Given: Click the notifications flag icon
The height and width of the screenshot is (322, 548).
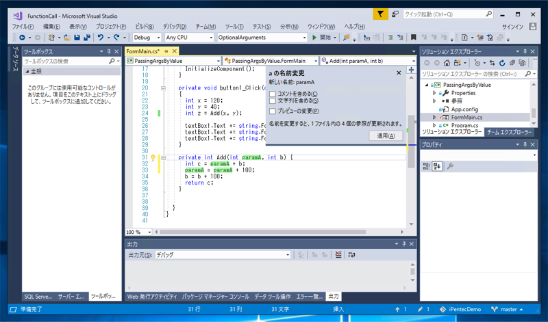Looking at the screenshot, I should coord(380,14).
